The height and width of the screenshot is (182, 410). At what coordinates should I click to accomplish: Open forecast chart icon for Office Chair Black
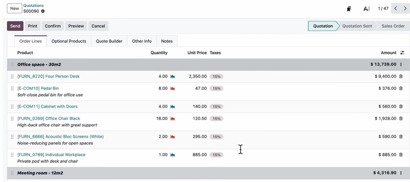coord(173,119)
